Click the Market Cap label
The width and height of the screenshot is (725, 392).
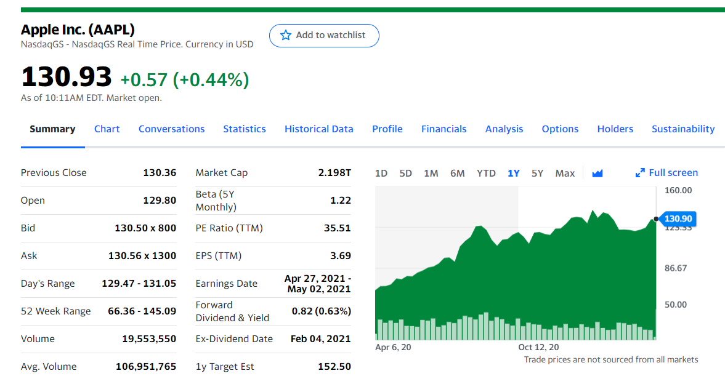click(x=222, y=173)
